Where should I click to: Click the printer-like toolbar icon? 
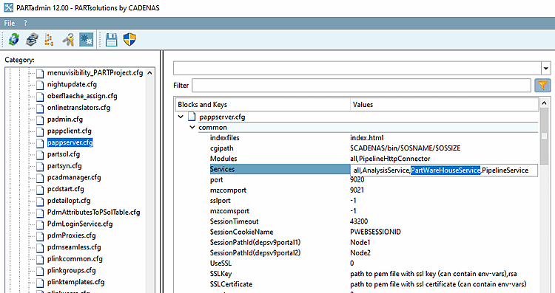(x=33, y=40)
